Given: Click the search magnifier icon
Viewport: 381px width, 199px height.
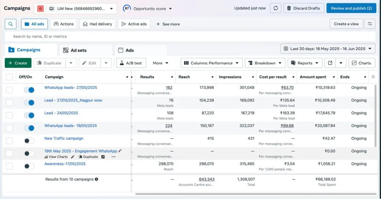Looking at the screenshot, I should (10, 24).
